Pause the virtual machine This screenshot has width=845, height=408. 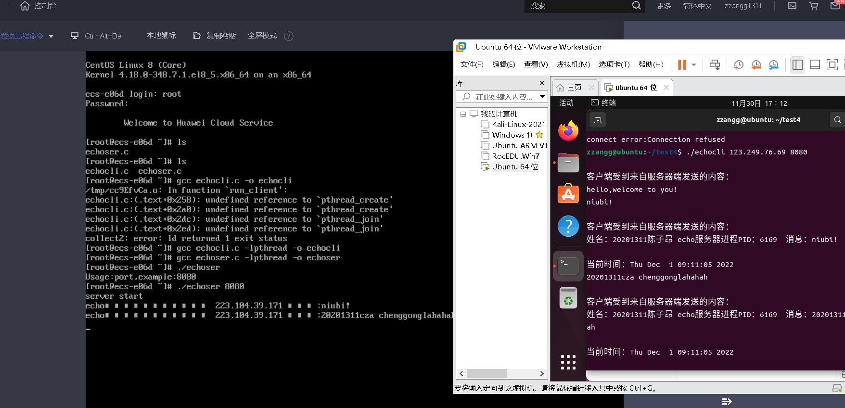[682, 64]
